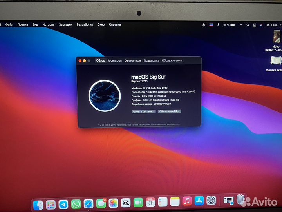The width and height of the screenshot is (282, 212).
Task: Open Control Center in the menu bar
Action: coord(255,25)
